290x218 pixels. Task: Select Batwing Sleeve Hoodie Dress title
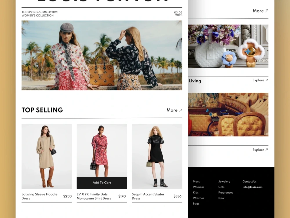point(39,196)
